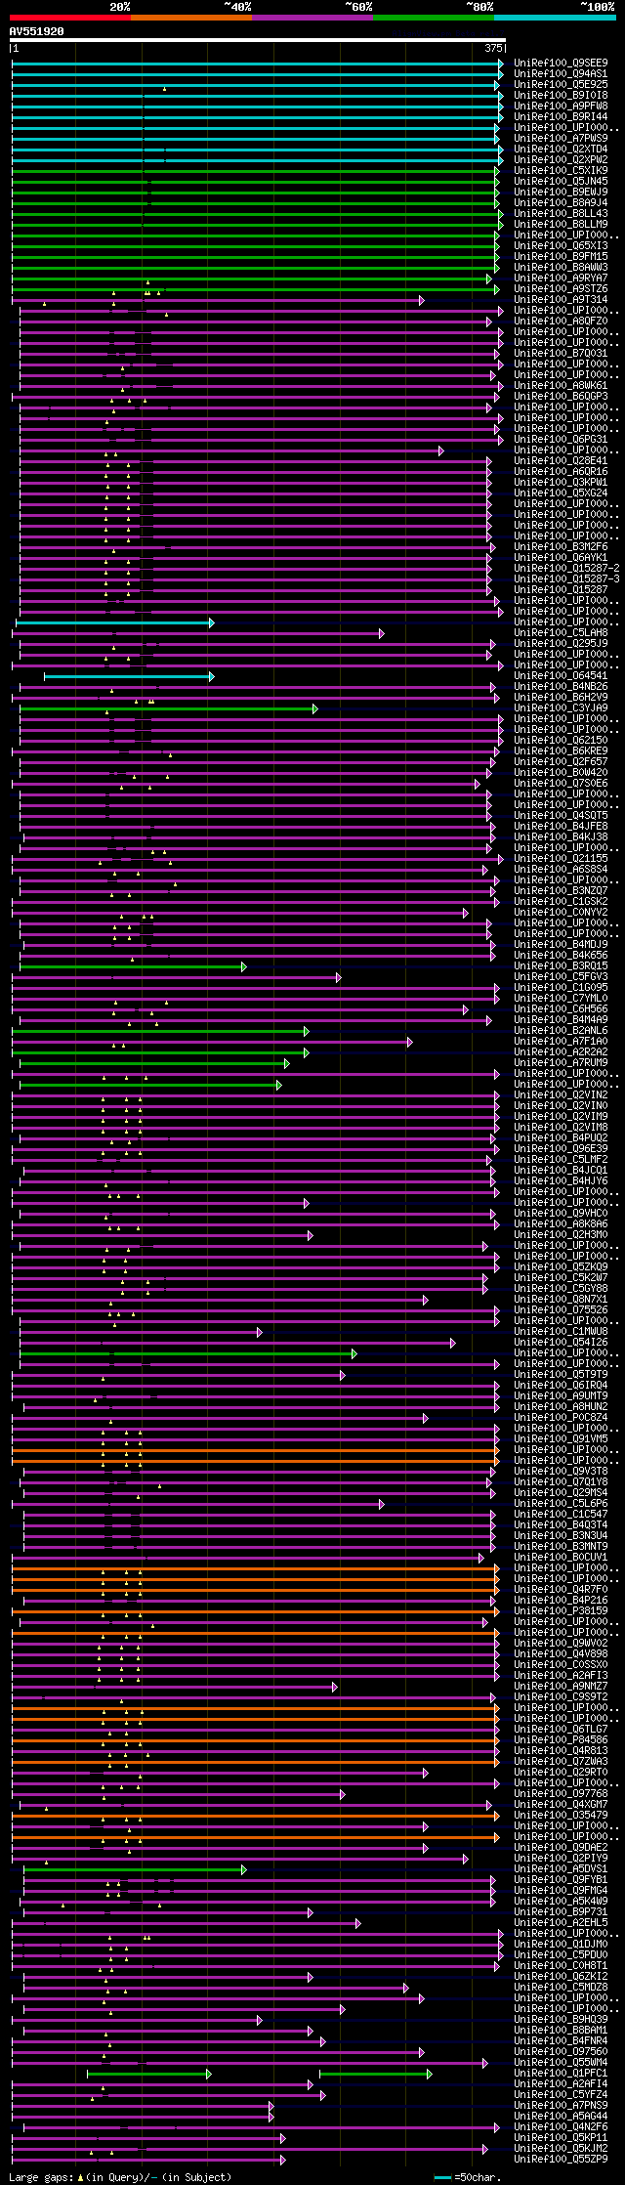Select the label UniRef100_Q62150

(x=561, y=740)
